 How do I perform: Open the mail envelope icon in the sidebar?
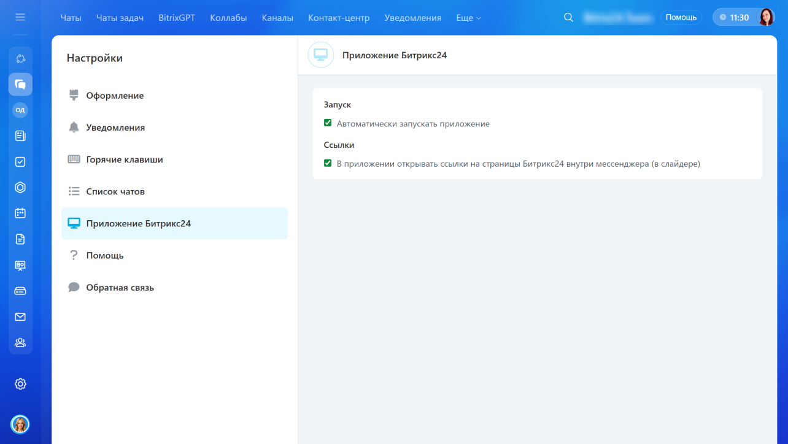[20, 317]
